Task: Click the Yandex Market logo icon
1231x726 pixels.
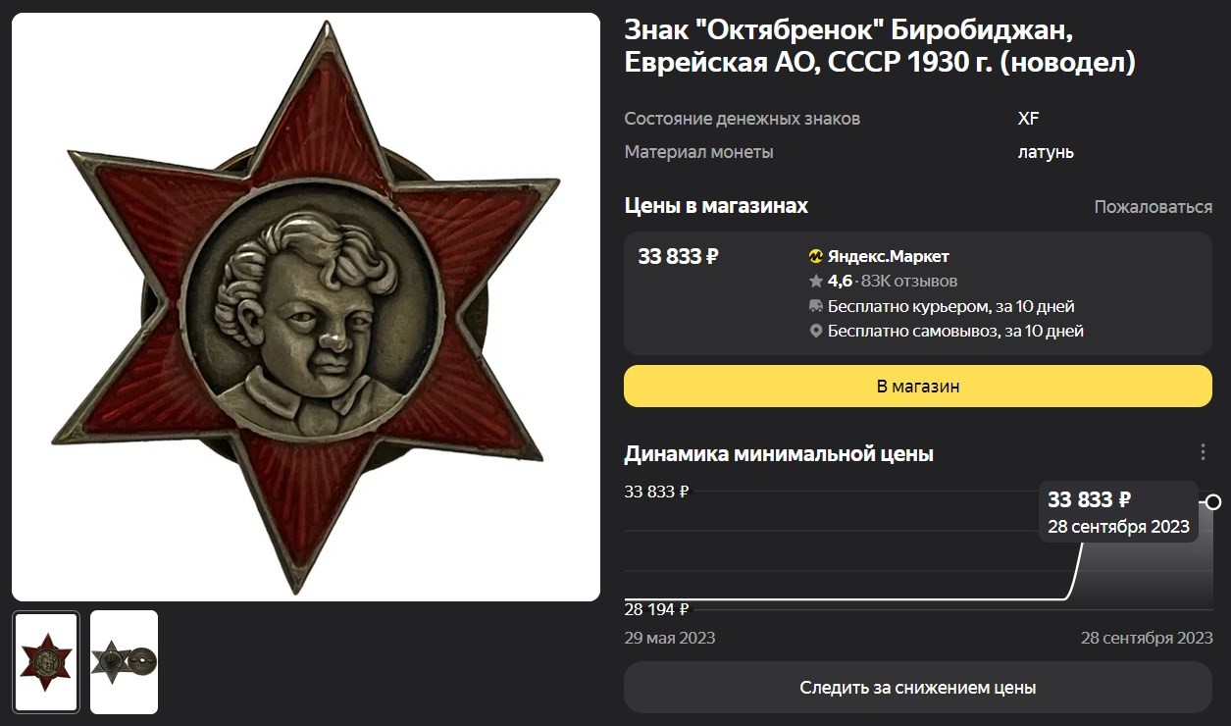Action: (815, 257)
